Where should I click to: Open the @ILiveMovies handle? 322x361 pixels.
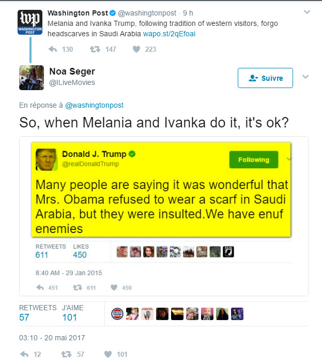pyautogui.click(x=72, y=83)
